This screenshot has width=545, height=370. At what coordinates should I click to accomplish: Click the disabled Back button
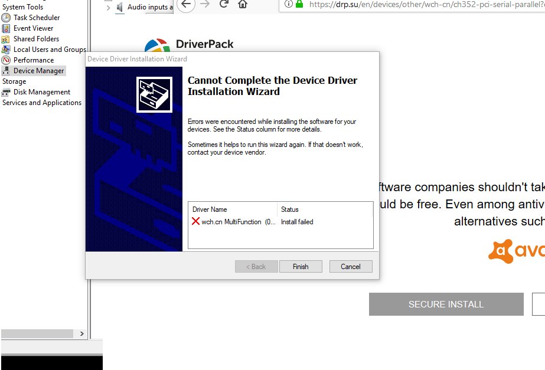point(256,267)
